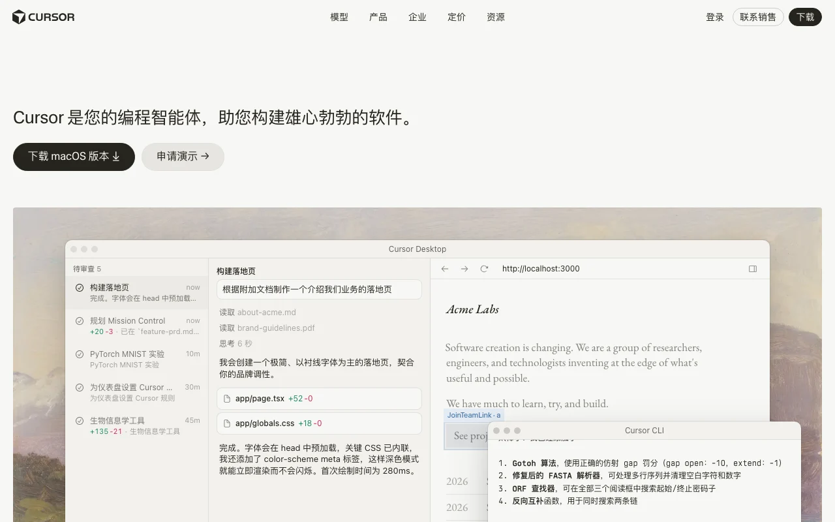Open the 企业 menu
This screenshot has height=522, width=835.
pyautogui.click(x=417, y=17)
